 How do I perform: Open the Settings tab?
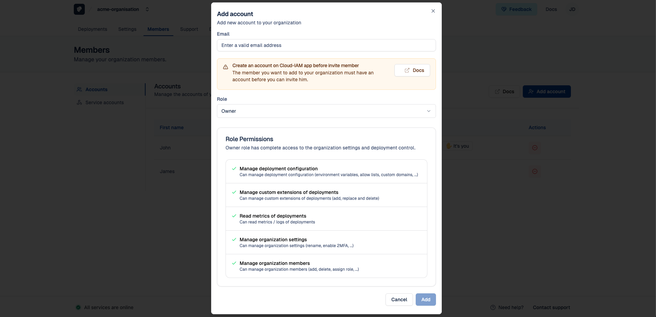point(127,29)
